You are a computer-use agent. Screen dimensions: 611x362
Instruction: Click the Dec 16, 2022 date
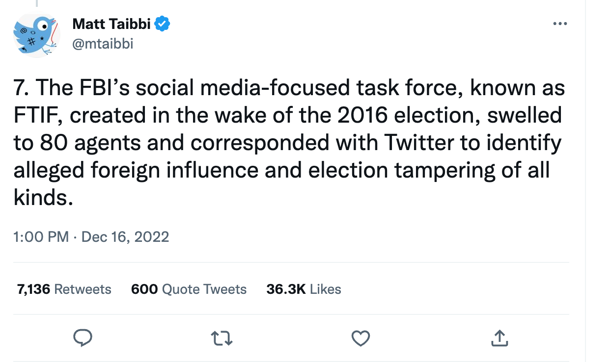tap(125, 237)
